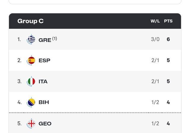This screenshot has width=190, height=133.
Task: Click Spain's 2/1 win-loss record
Action: coord(155,60)
